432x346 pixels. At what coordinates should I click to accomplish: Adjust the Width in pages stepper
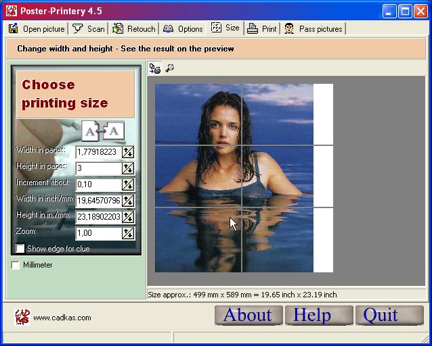point(128,152)
